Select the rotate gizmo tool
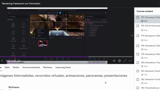Screen dimensions: 160x90 tap(63, 13)
